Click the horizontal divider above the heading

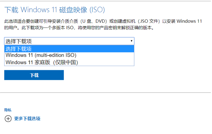pos(105,1)
